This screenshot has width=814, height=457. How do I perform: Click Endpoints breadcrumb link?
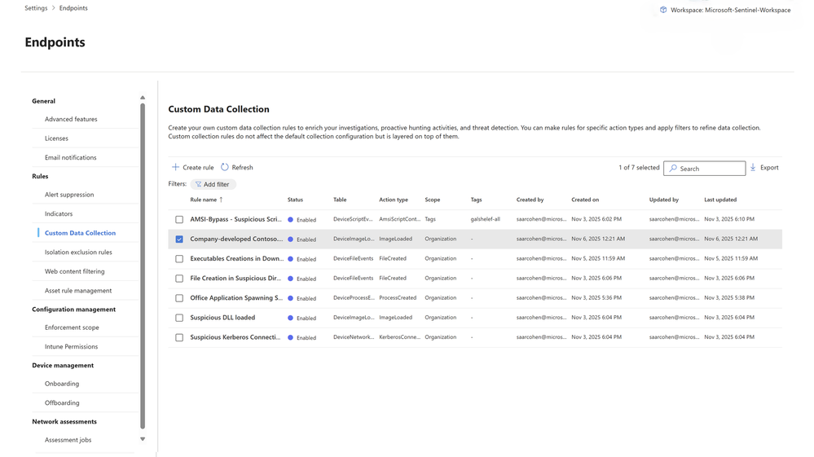point(73,8)
